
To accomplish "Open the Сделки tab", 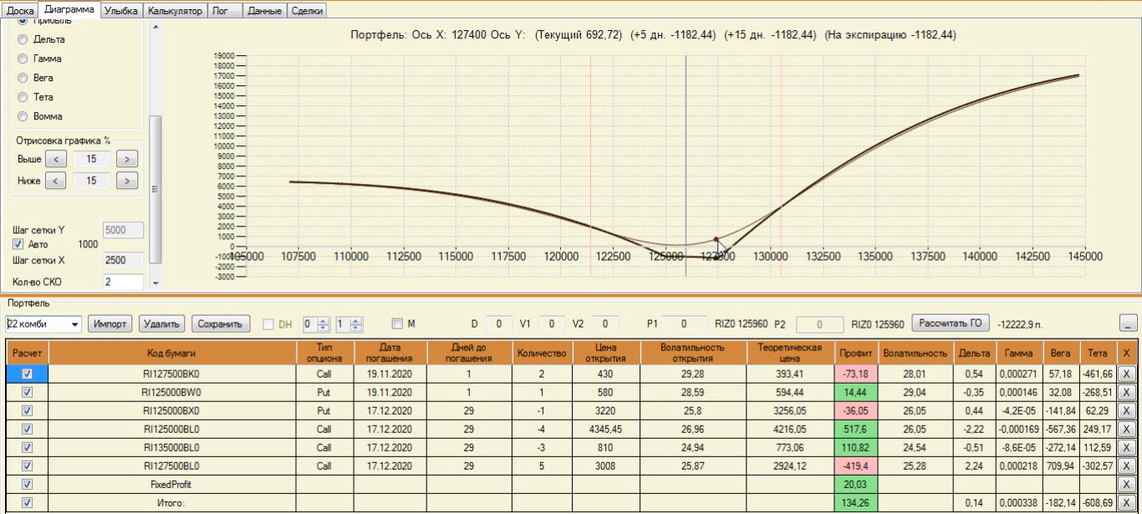I will coord(307,11).
